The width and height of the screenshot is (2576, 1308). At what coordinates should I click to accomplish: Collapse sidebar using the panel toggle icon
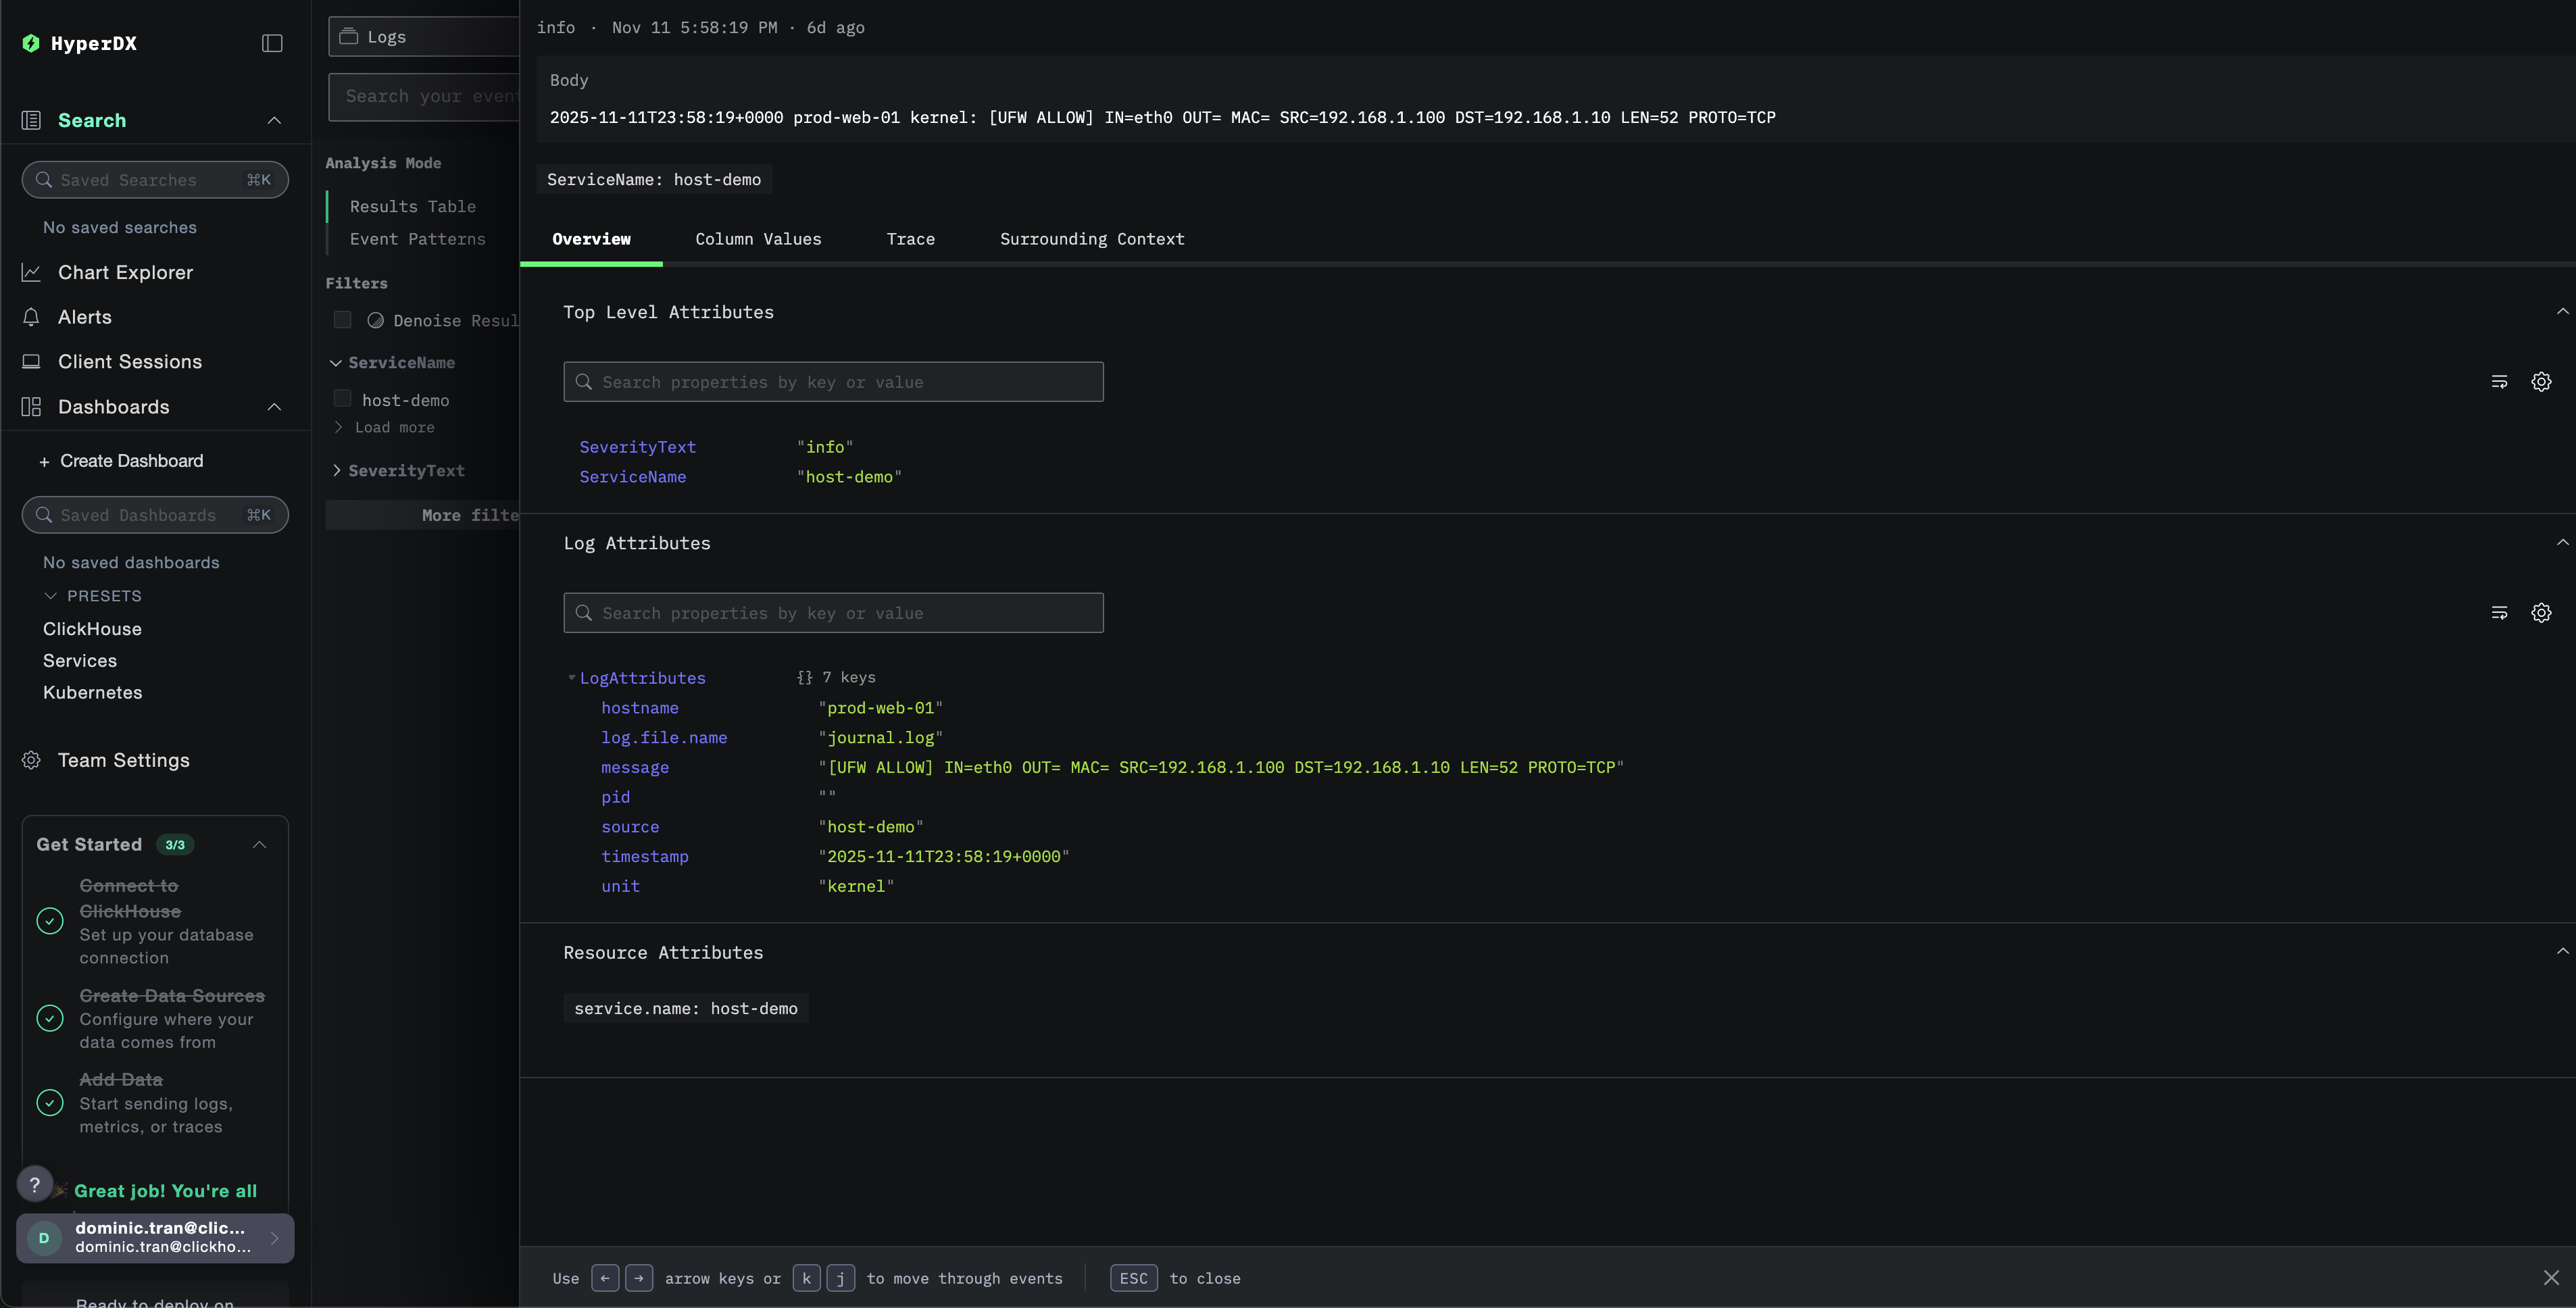tap(272, 43)
